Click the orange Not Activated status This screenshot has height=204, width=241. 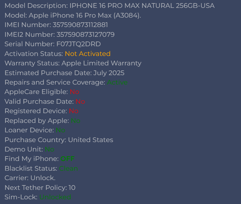[88, 54]
